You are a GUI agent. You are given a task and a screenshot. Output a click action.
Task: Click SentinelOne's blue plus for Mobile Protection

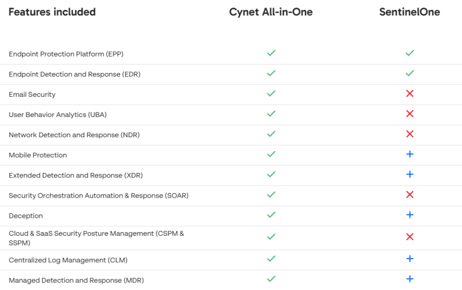coord(409,155)
